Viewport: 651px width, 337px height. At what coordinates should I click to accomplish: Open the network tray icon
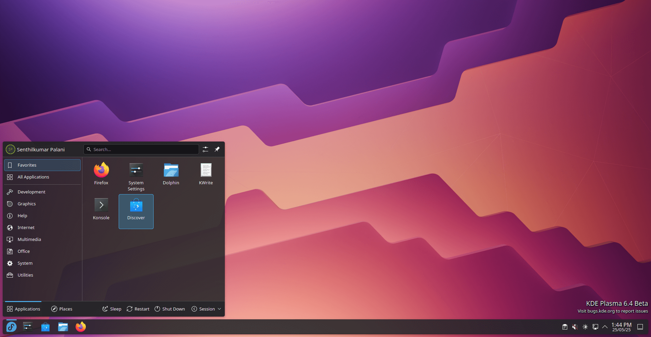[x=595, y=327]
